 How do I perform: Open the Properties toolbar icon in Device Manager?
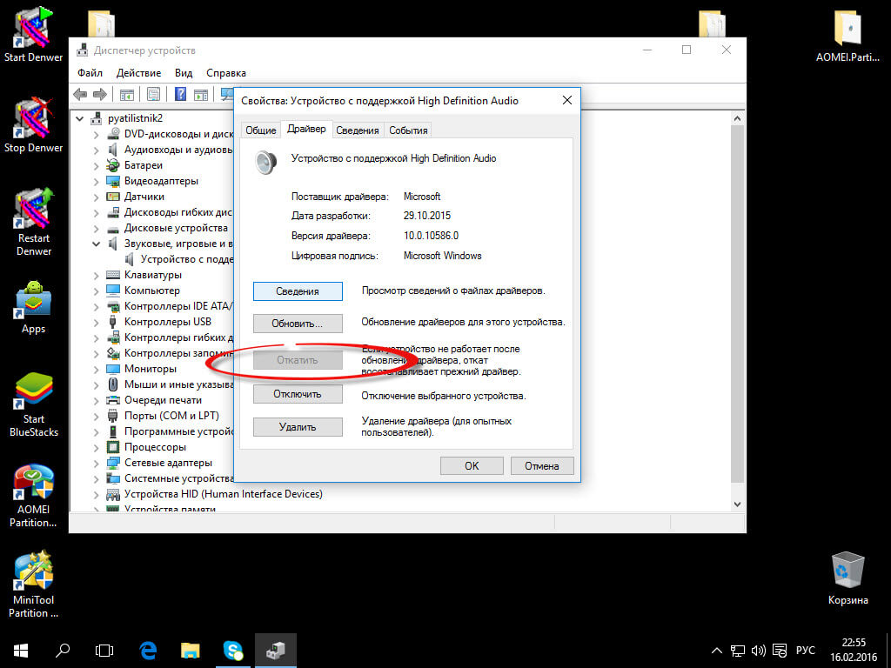tap(153, 94)
